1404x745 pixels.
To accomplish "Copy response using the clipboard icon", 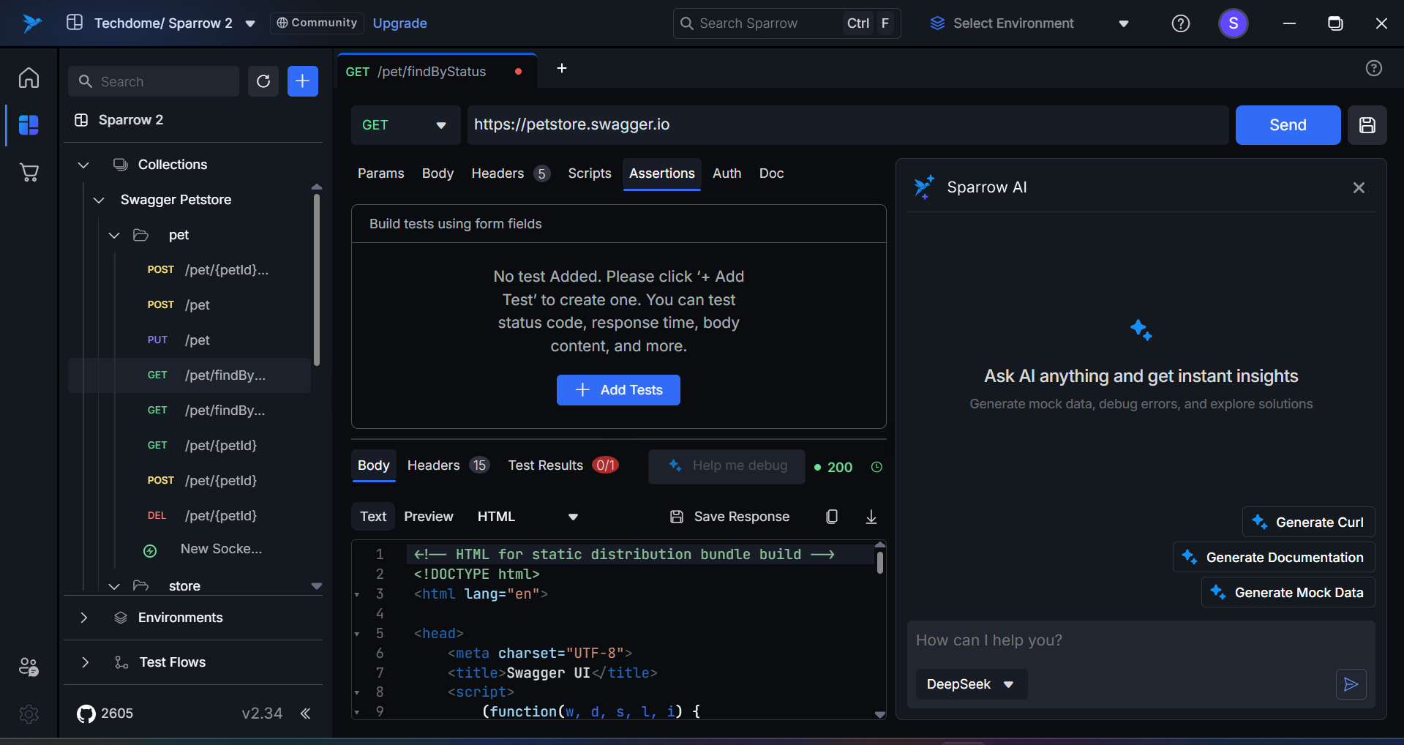I will coord(832,517).
